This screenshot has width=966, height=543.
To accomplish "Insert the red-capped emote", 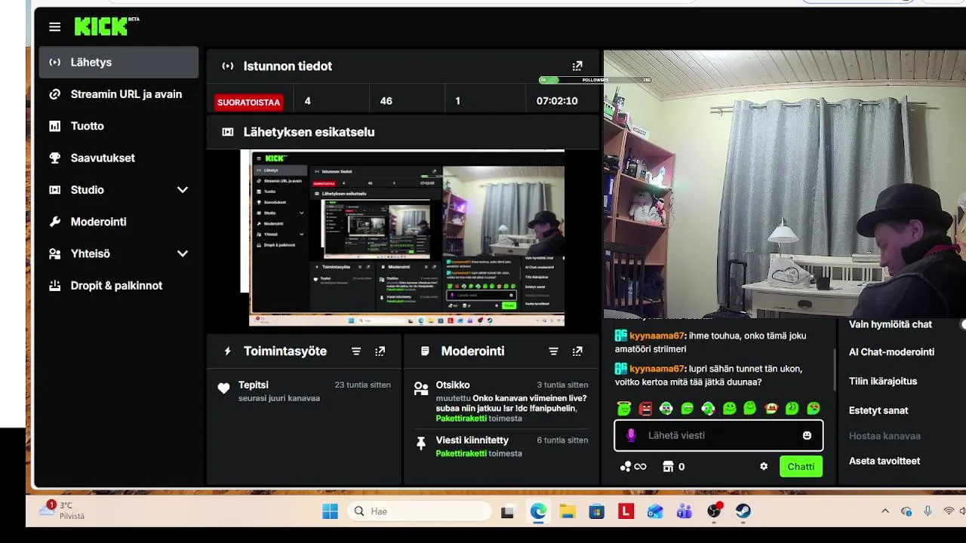I will click(771, 408).
